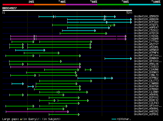The height and width of the screenshot is (121, 163).
Task: Select the UniRef100_B2PX02 label
Action: pyautogui.click(x=146, y=98)
